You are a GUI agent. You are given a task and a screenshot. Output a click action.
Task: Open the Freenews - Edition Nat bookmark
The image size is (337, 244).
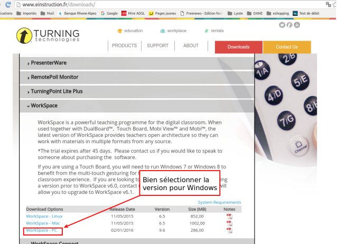click(202, 13)
